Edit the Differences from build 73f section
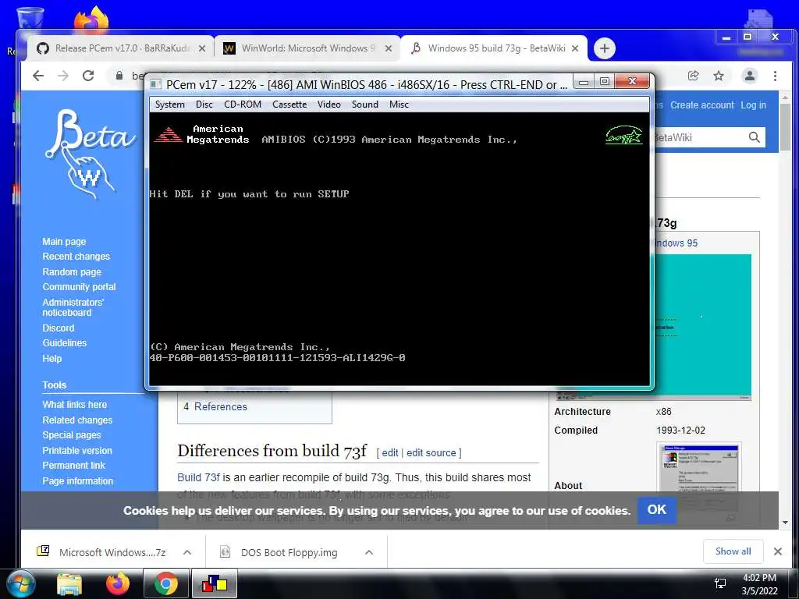This screenshot has width=799, height=599. tap(390, 453)
